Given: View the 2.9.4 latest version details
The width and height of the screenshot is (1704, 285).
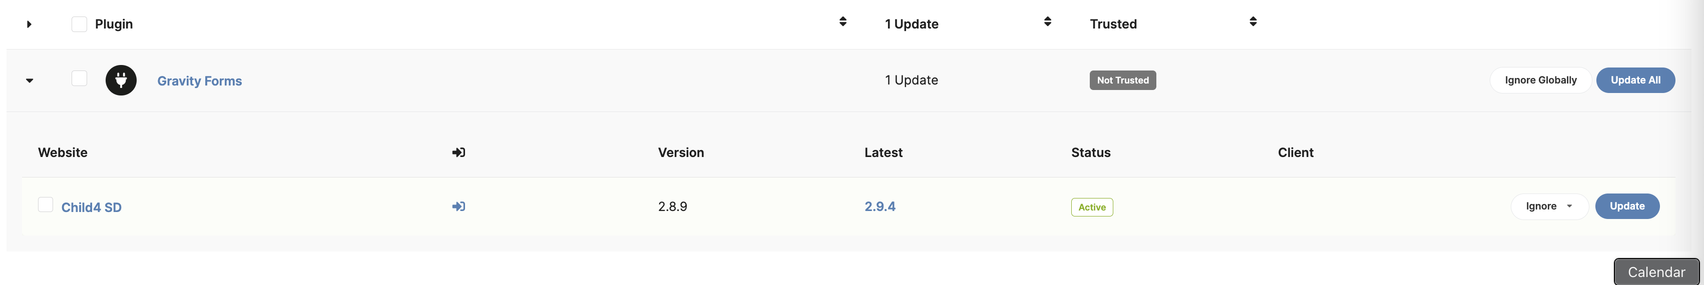Looking at the screenshot, I should tap(880, 206).
